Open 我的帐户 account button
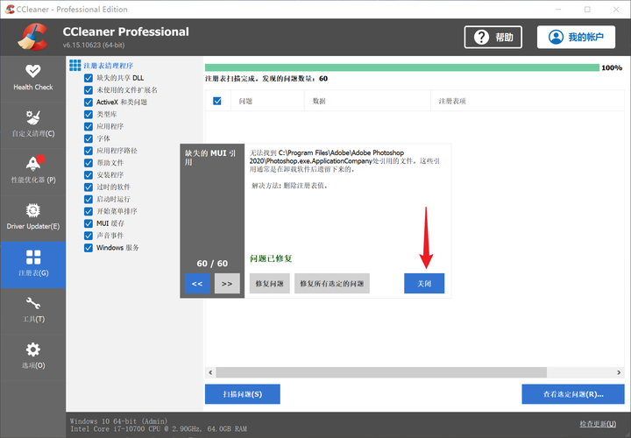The image size is (631, 438). (577, 37)
